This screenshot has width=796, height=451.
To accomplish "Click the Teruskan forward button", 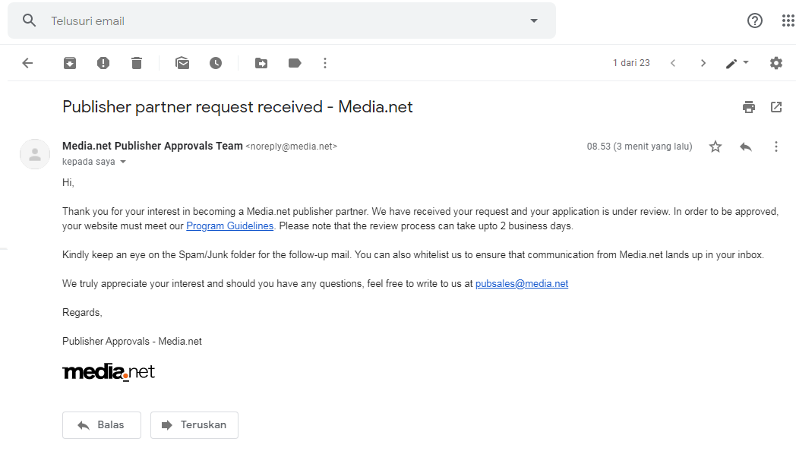I will [x=194, y=425].
